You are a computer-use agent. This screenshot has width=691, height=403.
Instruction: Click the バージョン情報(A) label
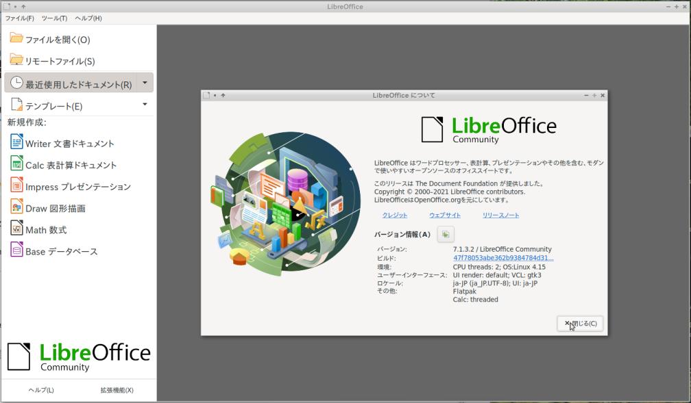pyautogui.click(x=402, y=235)
